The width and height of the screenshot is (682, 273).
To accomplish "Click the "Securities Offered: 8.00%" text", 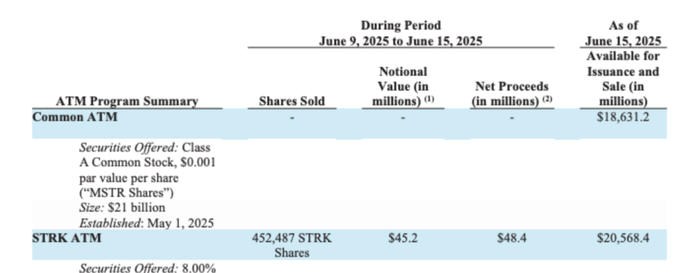I will tap(147, 269).
